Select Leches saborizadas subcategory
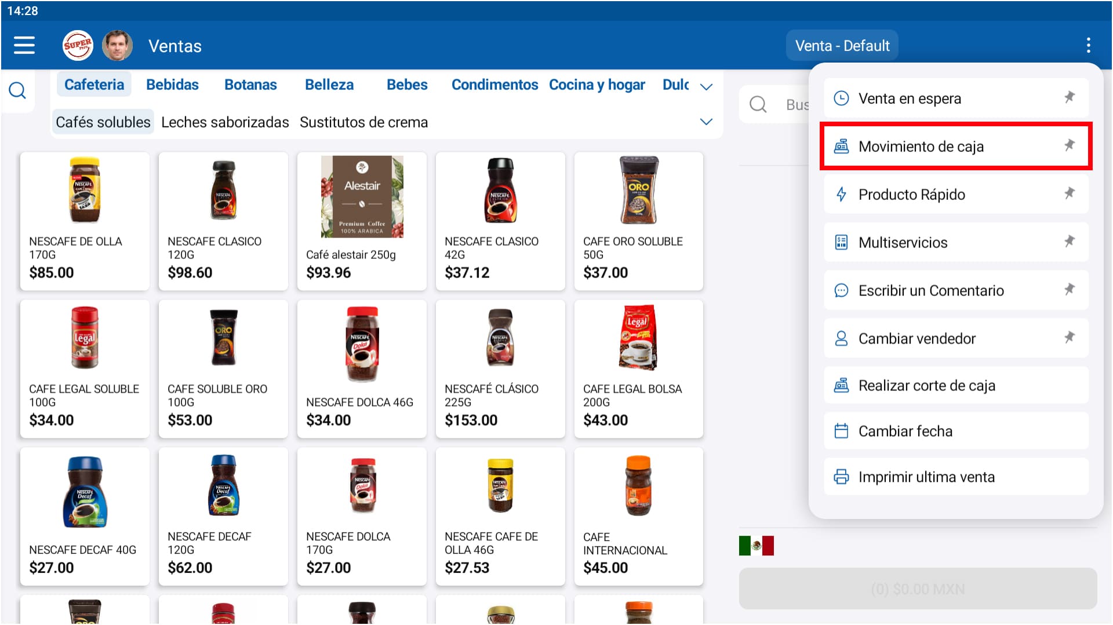The height and width of the screenshot is (625, 1113). click(x=225, y=122)
